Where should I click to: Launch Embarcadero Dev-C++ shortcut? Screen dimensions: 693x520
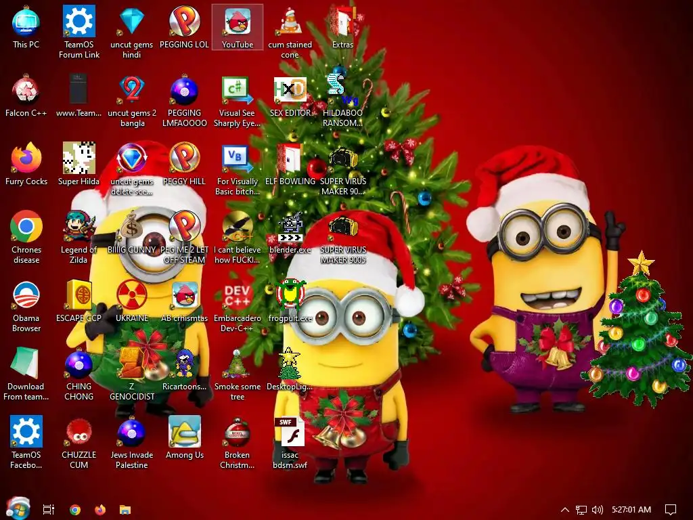coord(238,306)
